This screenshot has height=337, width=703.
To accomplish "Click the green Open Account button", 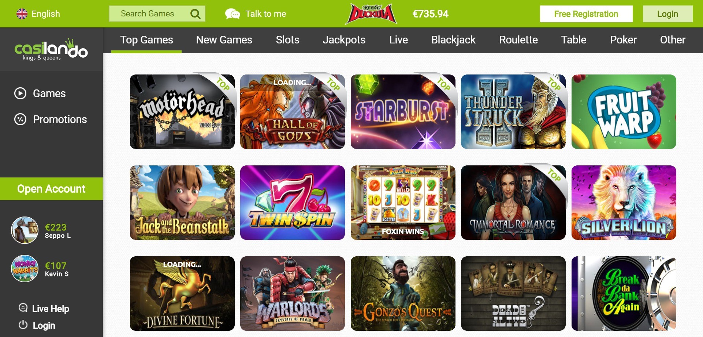I will coord(51,189).
